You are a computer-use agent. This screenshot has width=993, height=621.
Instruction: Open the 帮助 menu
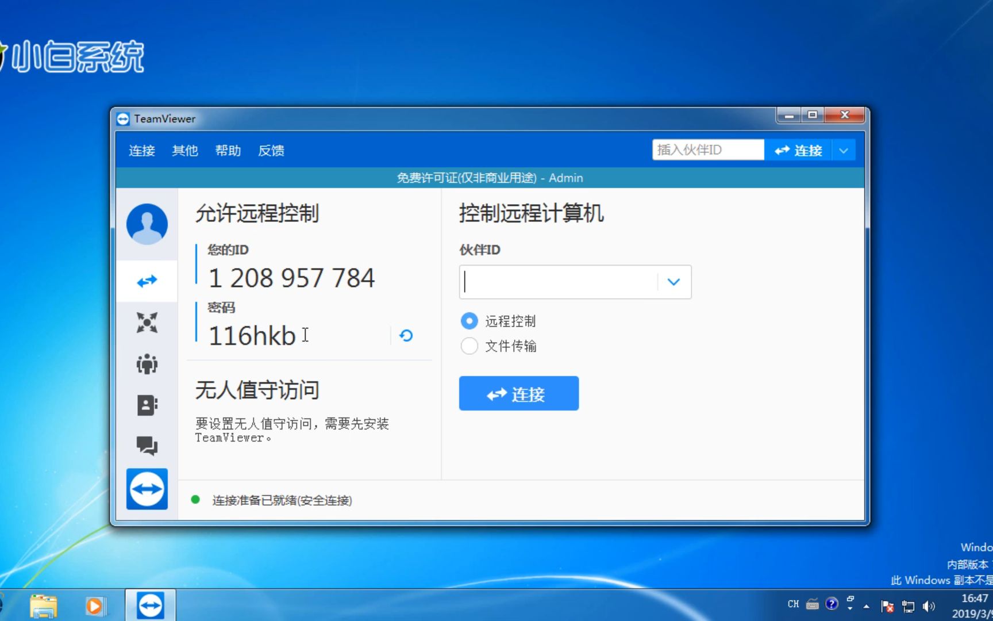coord(228,150)
